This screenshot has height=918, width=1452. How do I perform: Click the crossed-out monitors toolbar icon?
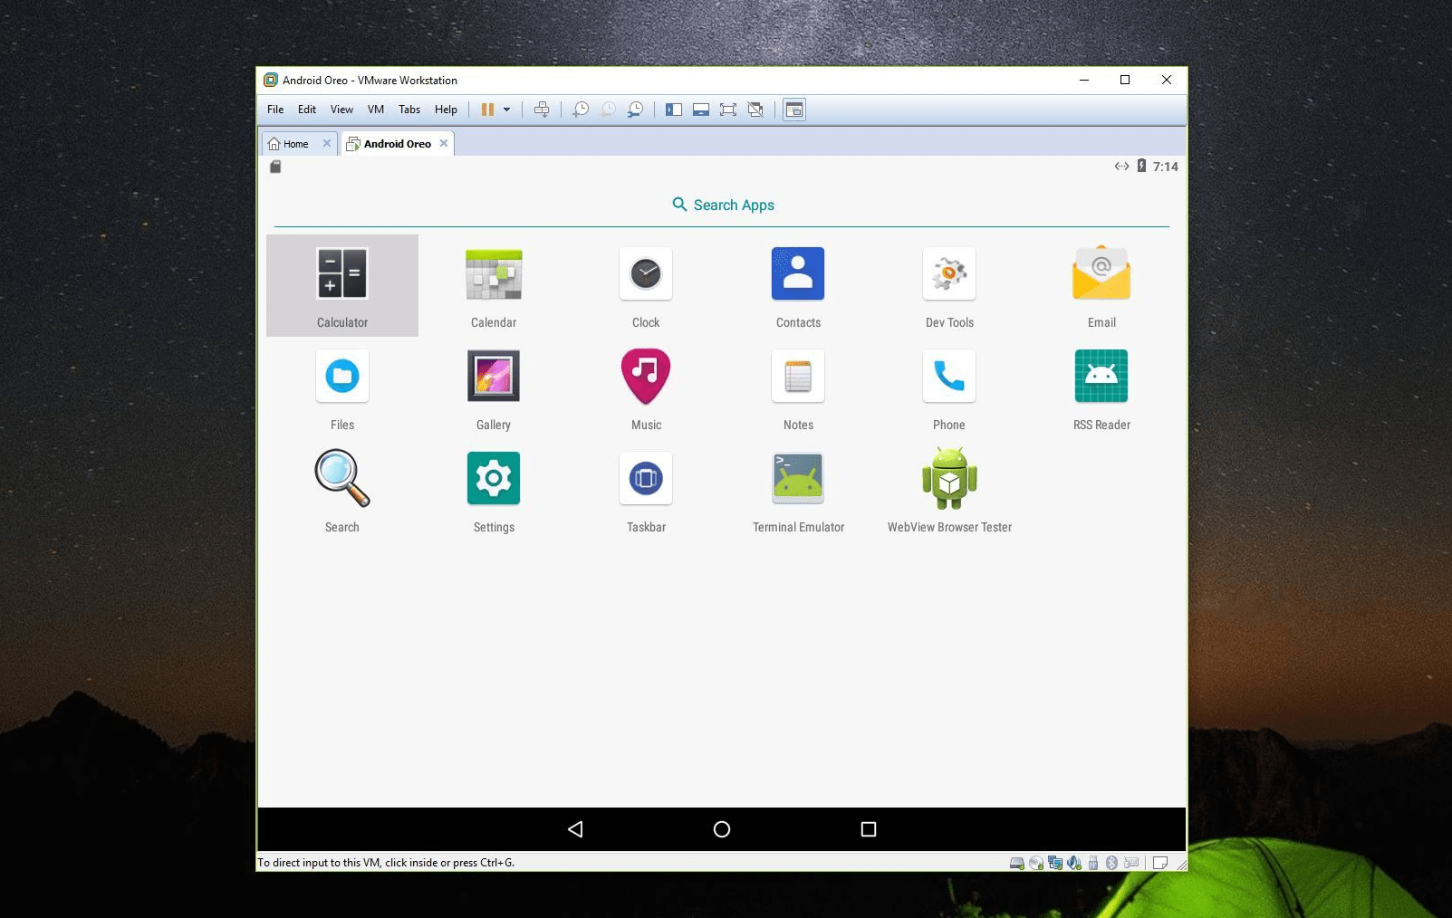755,110
